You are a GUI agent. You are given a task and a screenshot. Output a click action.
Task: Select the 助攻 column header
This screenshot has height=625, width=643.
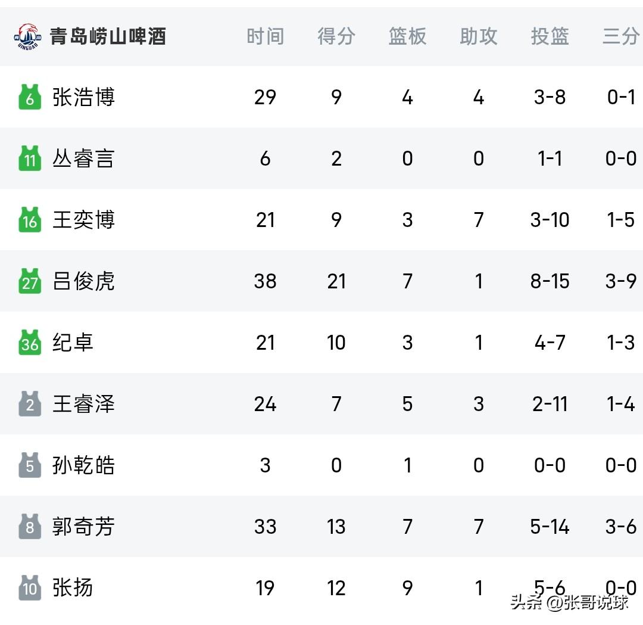coord(479,36)
